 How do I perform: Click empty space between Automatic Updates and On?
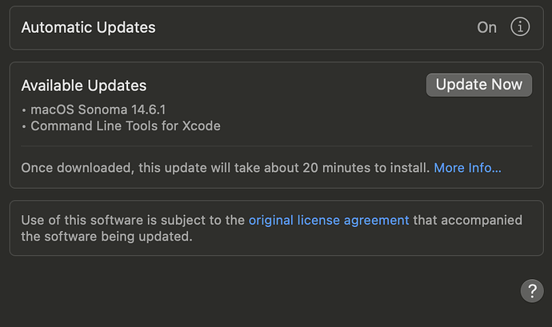click(x=316, y=27)
